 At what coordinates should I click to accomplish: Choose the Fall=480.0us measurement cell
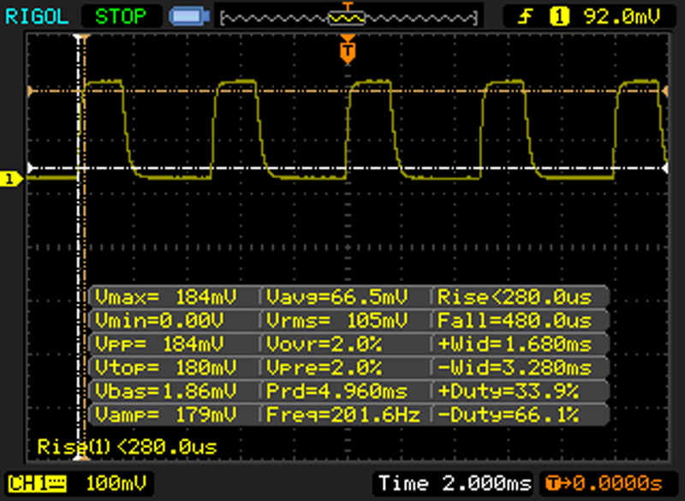[x=521, y=321]
